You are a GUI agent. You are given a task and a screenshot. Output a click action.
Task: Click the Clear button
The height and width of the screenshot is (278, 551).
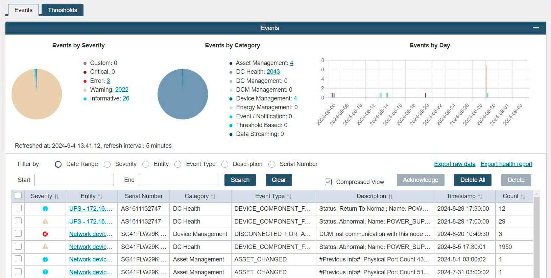pos(279,180)
